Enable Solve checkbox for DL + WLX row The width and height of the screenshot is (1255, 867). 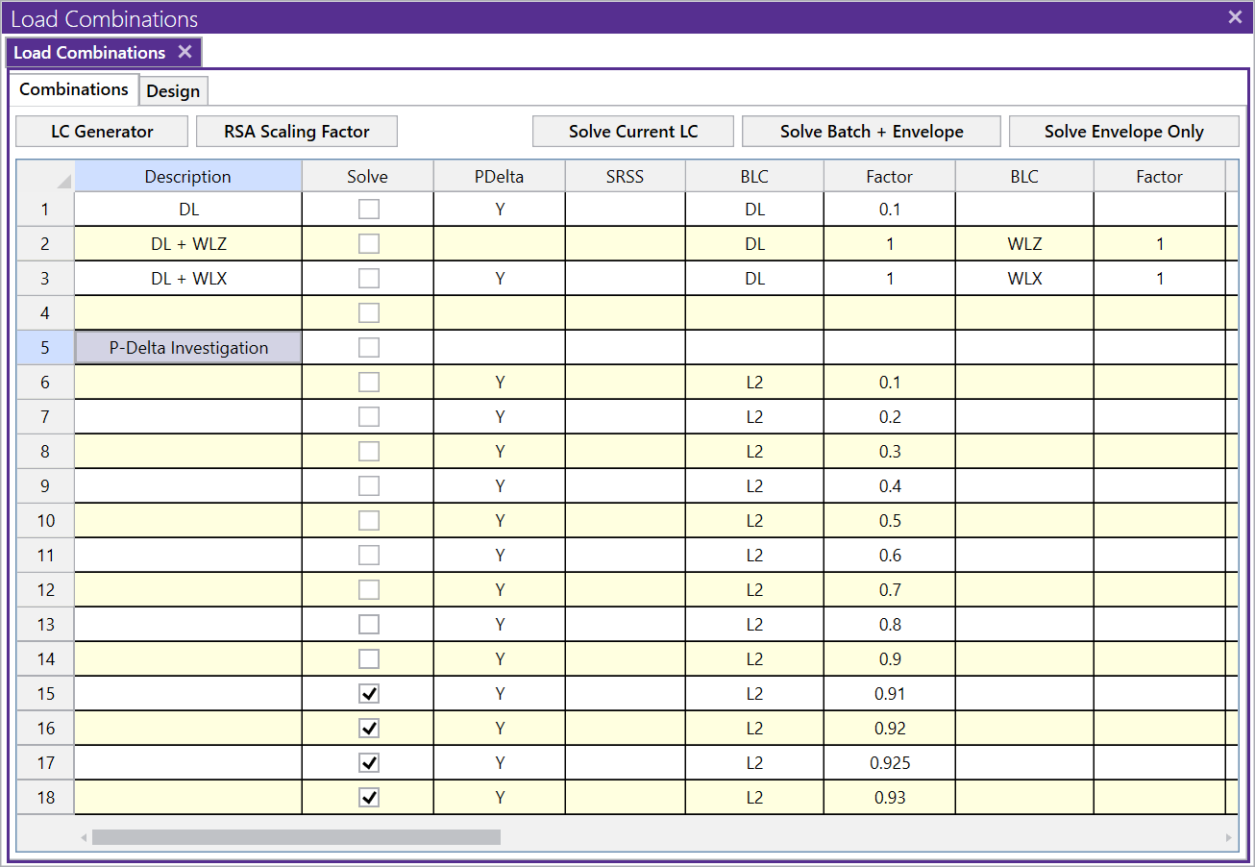369,279
